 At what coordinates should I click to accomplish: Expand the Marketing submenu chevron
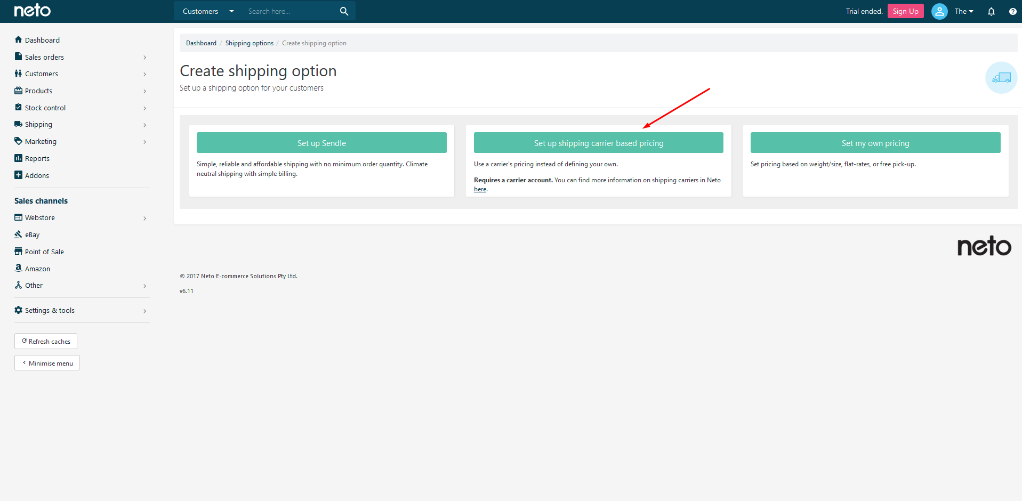pyautogui.click(x=144, y=142)
